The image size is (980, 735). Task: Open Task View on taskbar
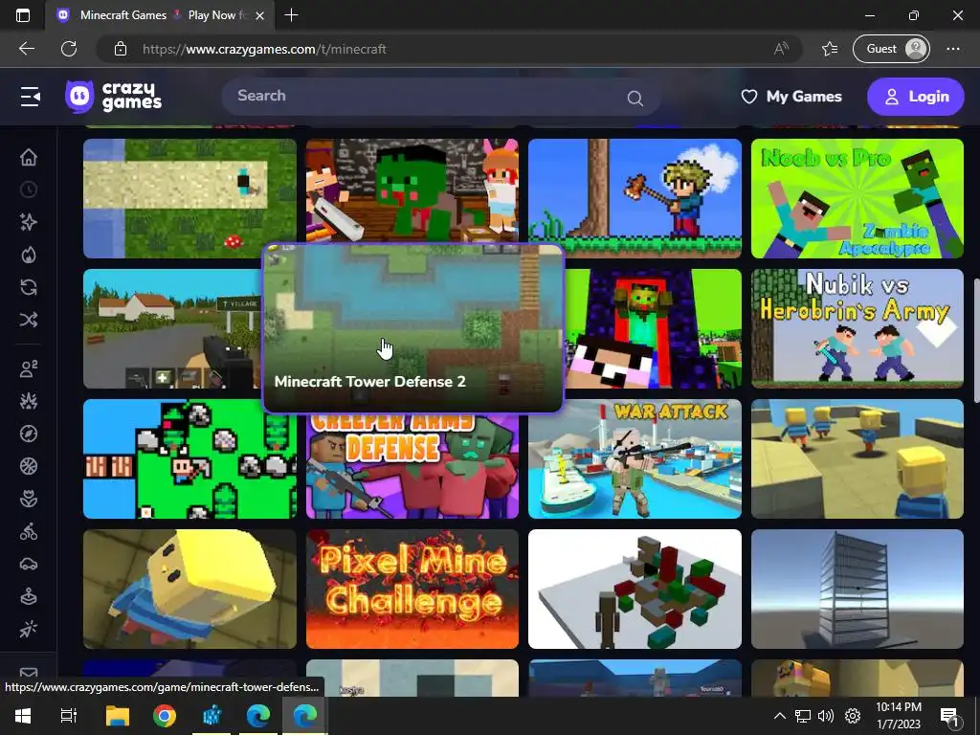coord(69,716)
